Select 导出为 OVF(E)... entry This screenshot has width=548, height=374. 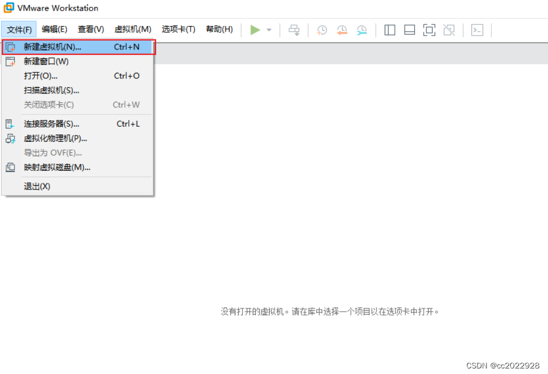(x=78, y=153)
